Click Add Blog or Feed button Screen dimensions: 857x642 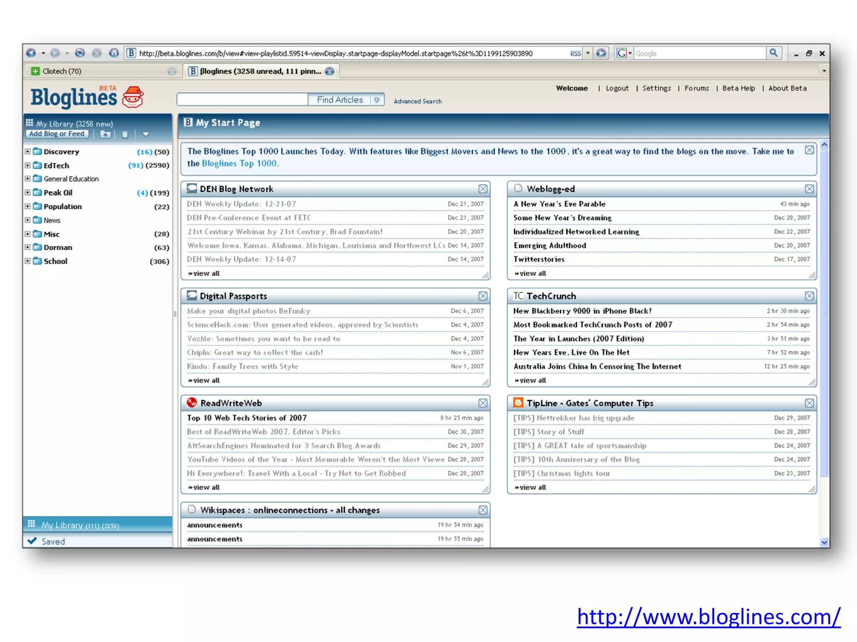coord(57,134)
